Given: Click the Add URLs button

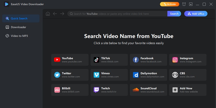Looking at the screenshot, I should click(196, 14).
